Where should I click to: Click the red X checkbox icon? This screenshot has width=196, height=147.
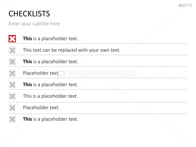tap(12, 39)
